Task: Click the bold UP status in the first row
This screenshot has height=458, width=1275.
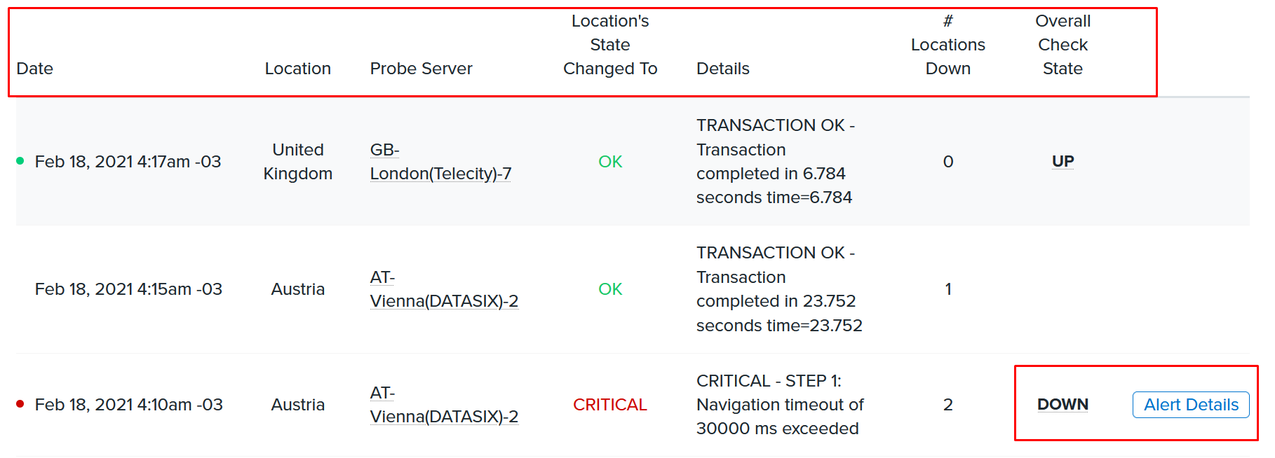Action: 1062,160
